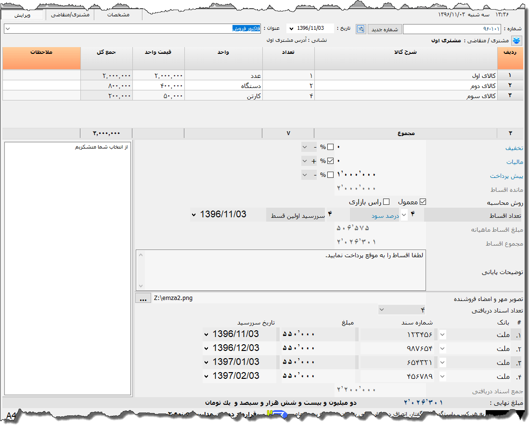Click the شماره جدید button
529x425 pixels.
[x=384, y=29]
